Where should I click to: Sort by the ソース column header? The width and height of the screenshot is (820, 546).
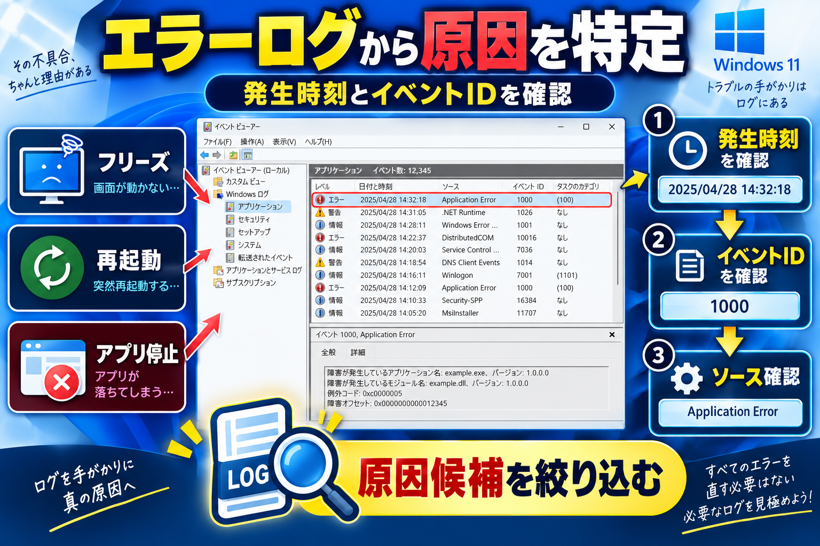click(x=451, y=187)
